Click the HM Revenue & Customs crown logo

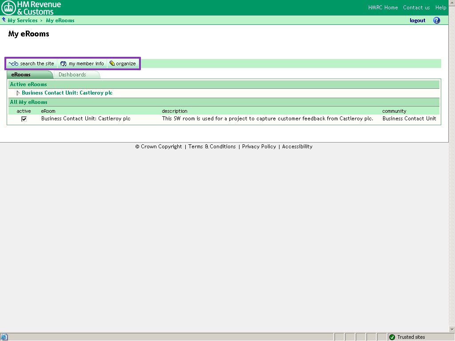pos(9,8)
